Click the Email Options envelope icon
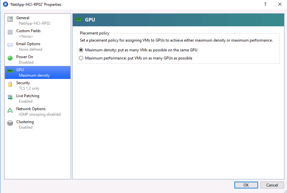287x193 pixels. click(10, 45)
